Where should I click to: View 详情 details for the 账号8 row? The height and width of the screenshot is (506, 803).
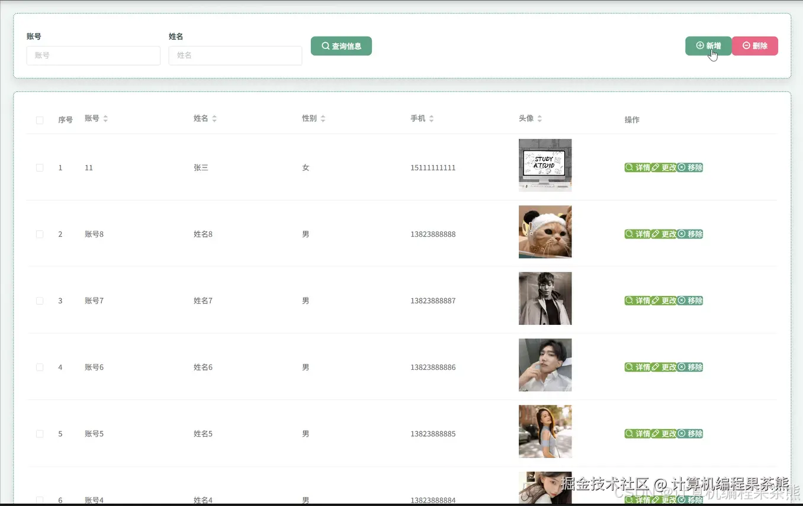coord(638,234)
